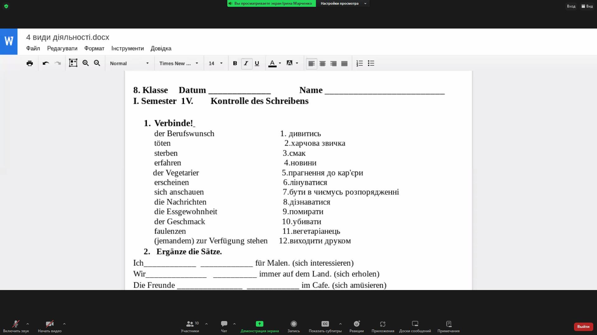Insert numbered list

click(359, 63)
